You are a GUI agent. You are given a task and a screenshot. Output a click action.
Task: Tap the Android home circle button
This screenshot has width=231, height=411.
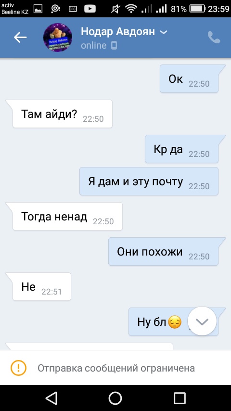click(x=115, y=398)
